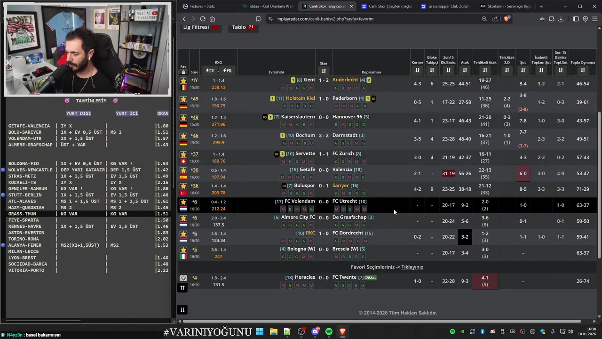Sort by Son15 Dk.Baskı column
602x339 pixels.
448,70
